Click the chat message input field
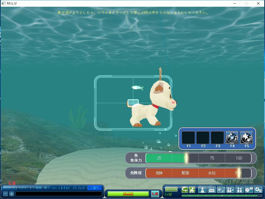265x199 pixels. (58, 194)
